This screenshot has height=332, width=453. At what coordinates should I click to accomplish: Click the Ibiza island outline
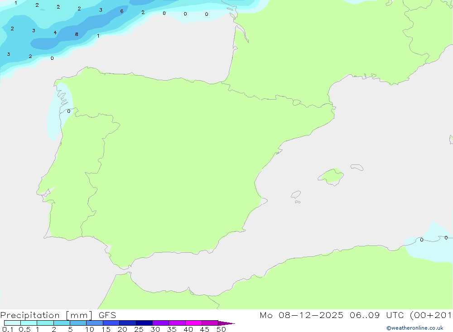coord(296,194)
